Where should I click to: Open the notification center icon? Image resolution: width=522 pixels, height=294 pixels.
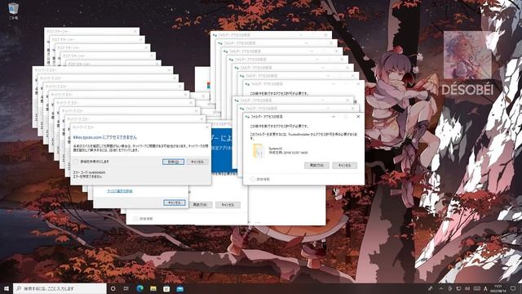click(513, 288)
